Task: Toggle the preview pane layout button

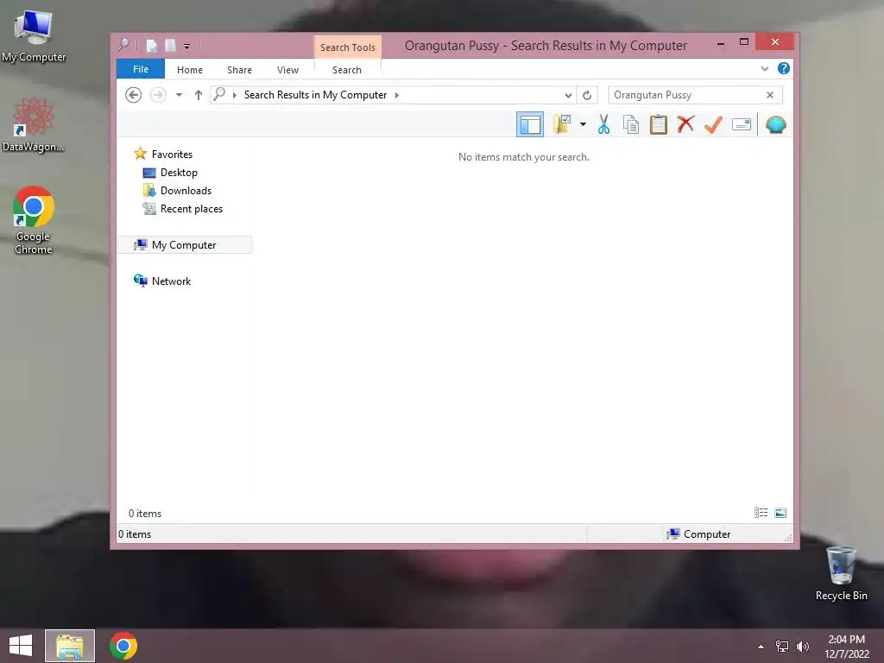Action: click(x=530, y=124)
